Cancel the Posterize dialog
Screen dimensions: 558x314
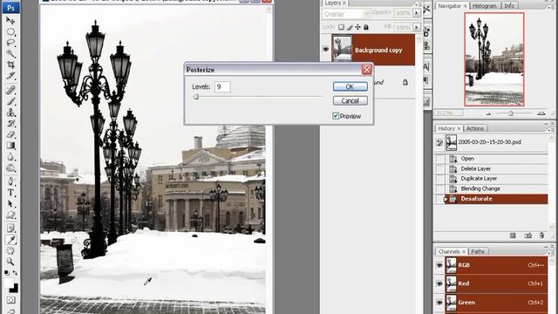point(350,101)
